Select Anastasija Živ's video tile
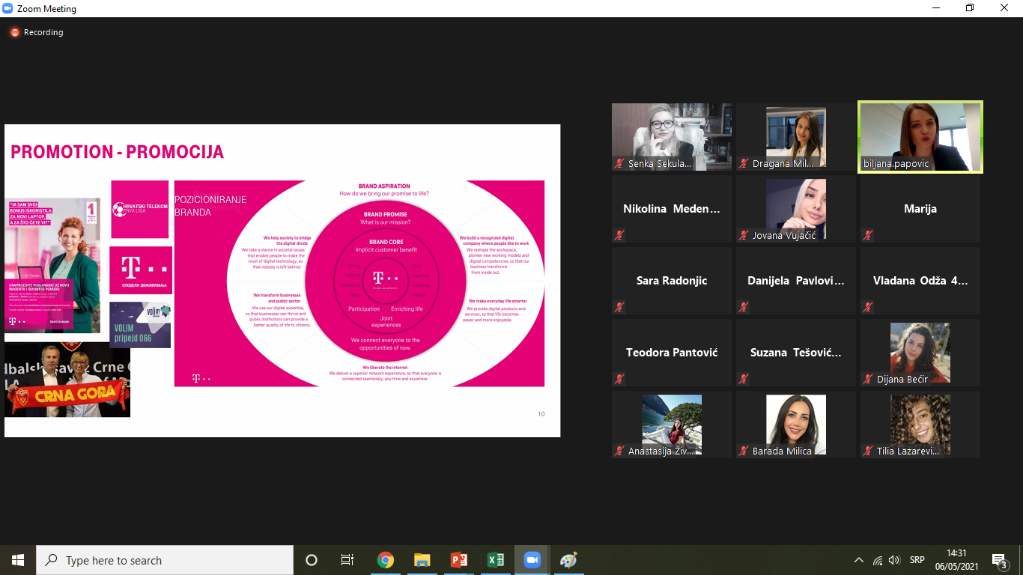 (x=672, y=425)
